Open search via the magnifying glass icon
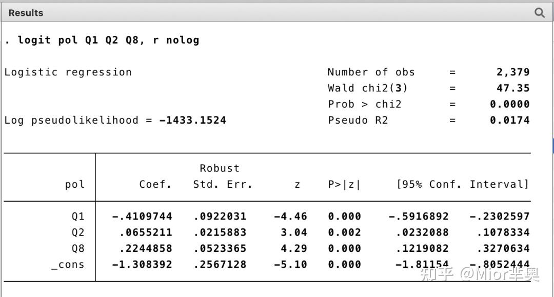 pyautogui.click(x=539, y=12)
